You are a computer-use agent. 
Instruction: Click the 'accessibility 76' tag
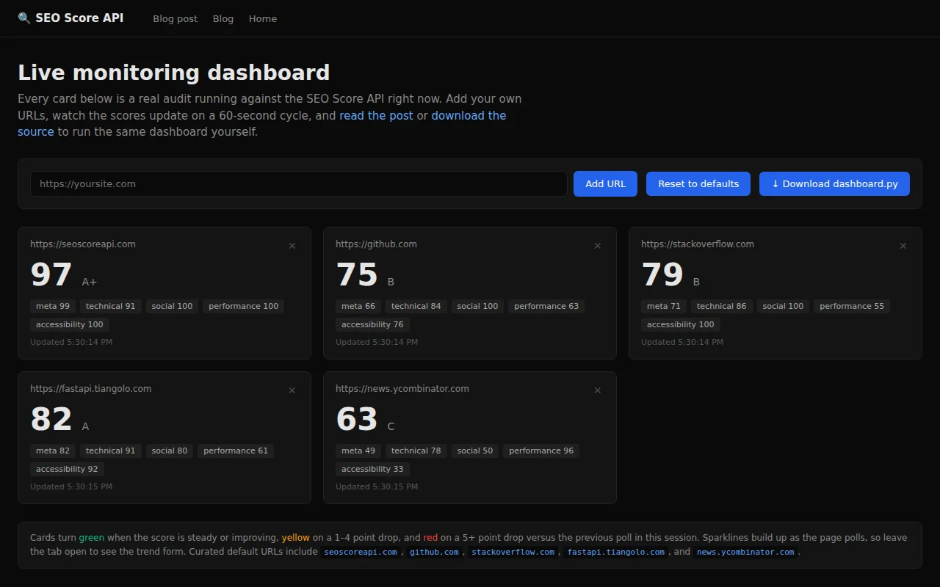click(x=372, y=324)
